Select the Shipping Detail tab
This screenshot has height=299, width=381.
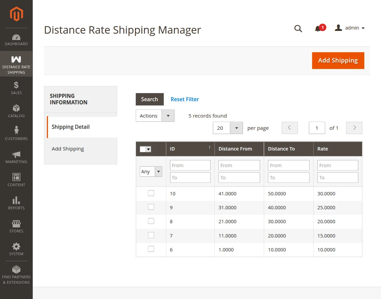pyautogui.click(x=70, y=127)
